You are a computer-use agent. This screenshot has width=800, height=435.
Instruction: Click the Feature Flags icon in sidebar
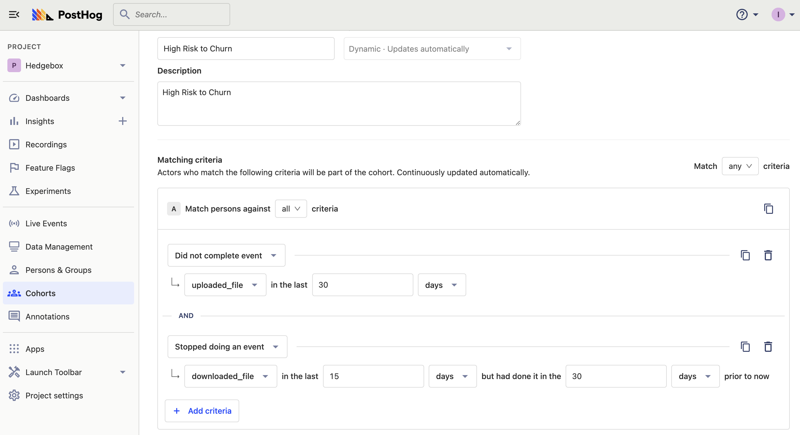click(x=15, y=167)
